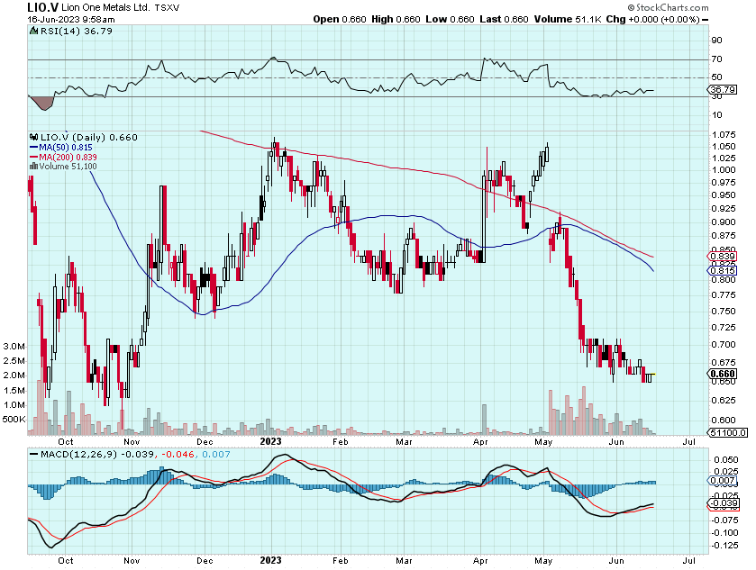756x570 pixels.
Task: Click the Mar label on the MACD panel date axis
Action: (x=404, y=561)
